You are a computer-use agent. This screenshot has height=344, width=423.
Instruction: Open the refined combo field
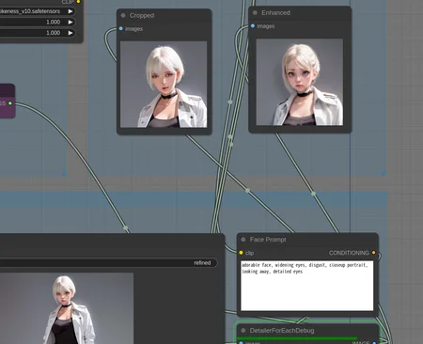pos(108,262)
